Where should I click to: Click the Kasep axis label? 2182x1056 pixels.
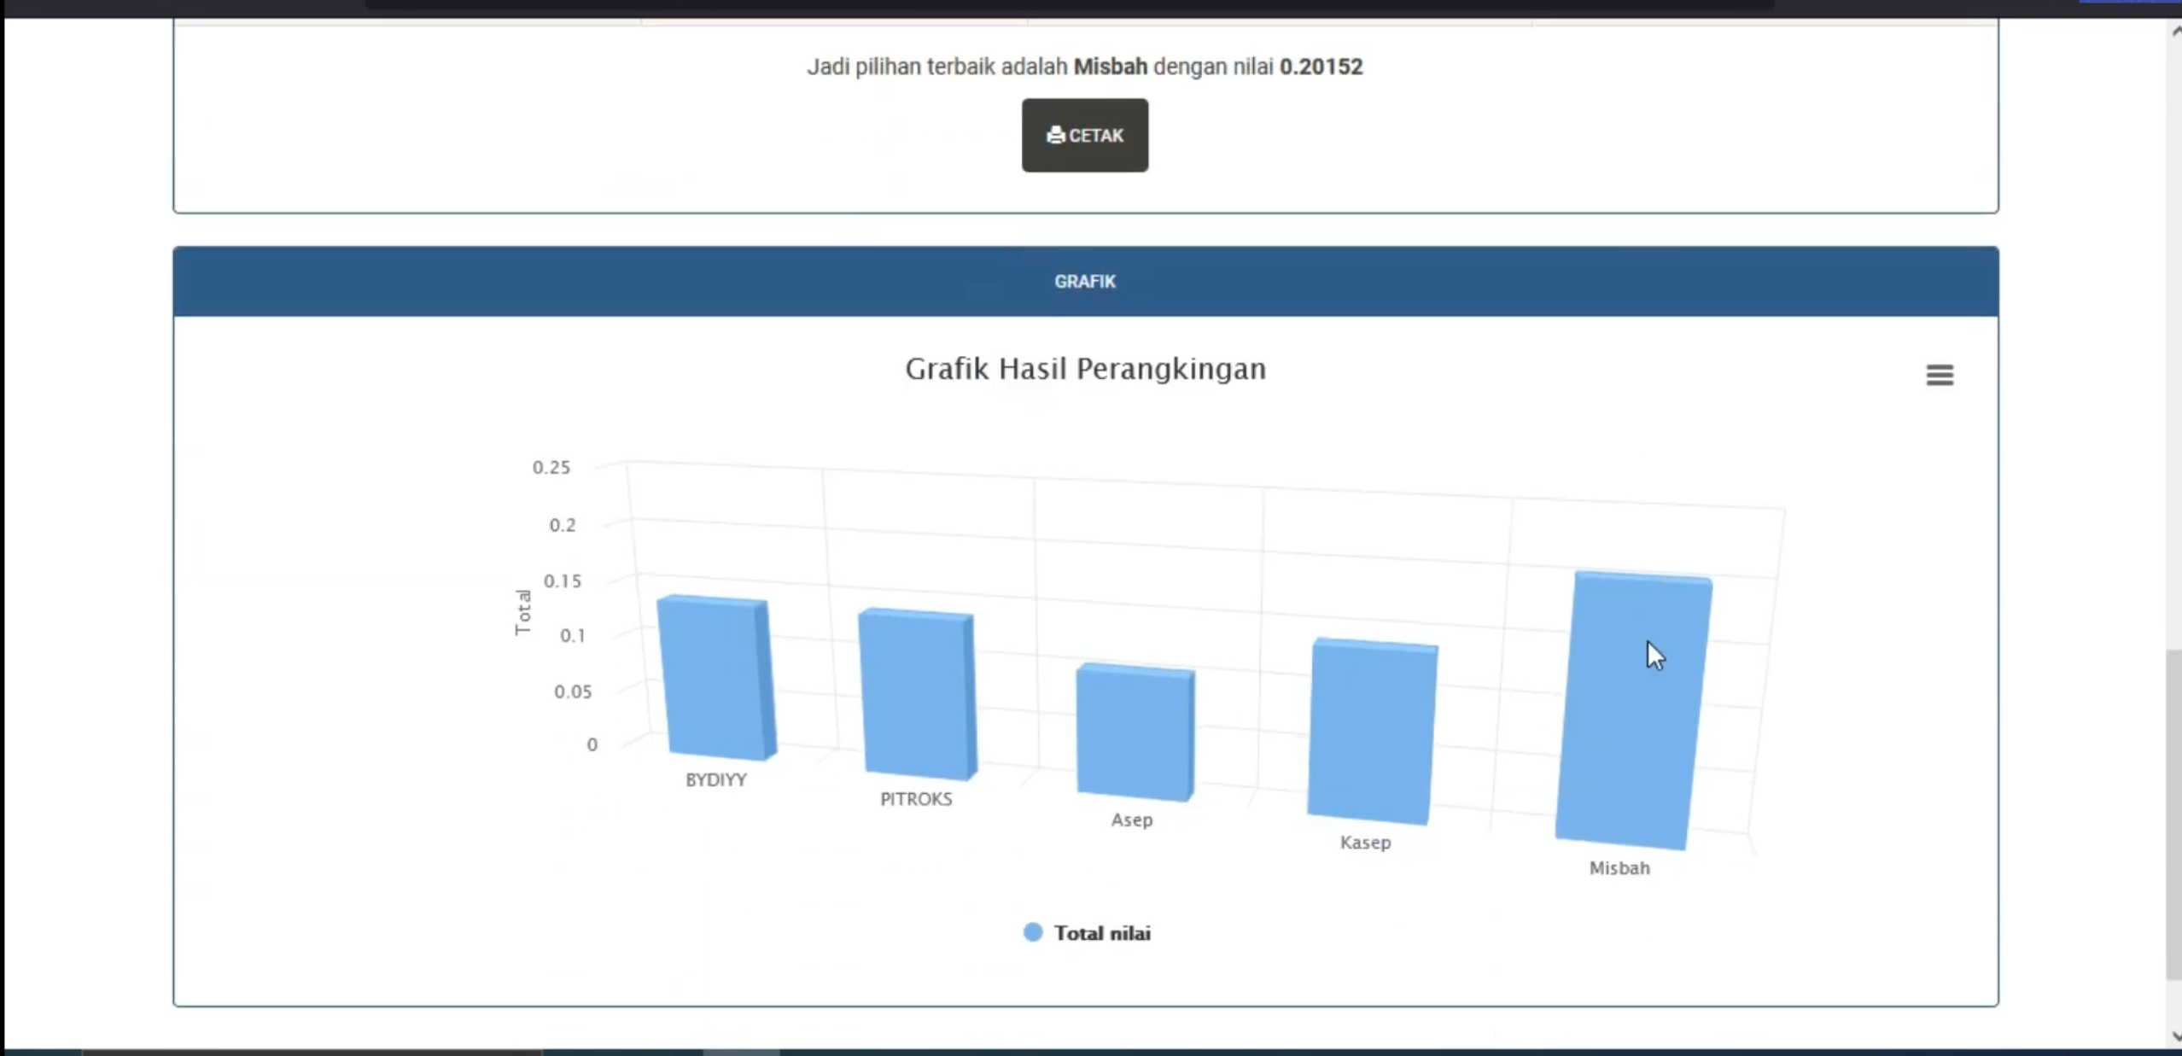(1365, 843)
